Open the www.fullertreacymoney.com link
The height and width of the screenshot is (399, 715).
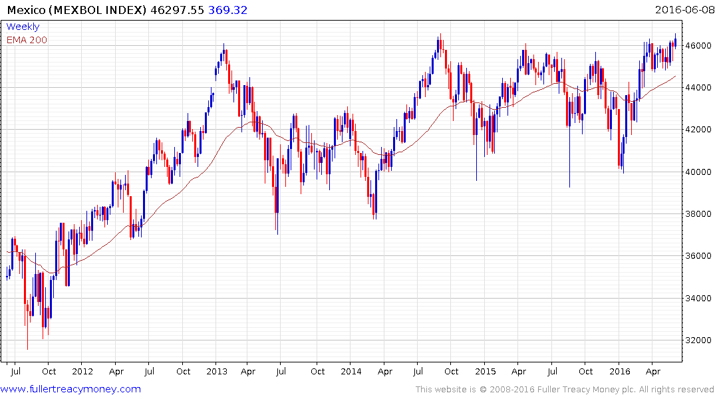pyautogui.click(x=71, y=389)
